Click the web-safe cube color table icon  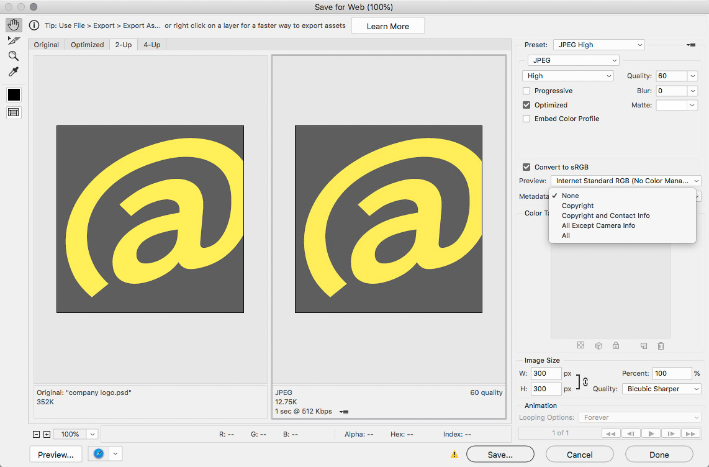[x=598, y=346]
